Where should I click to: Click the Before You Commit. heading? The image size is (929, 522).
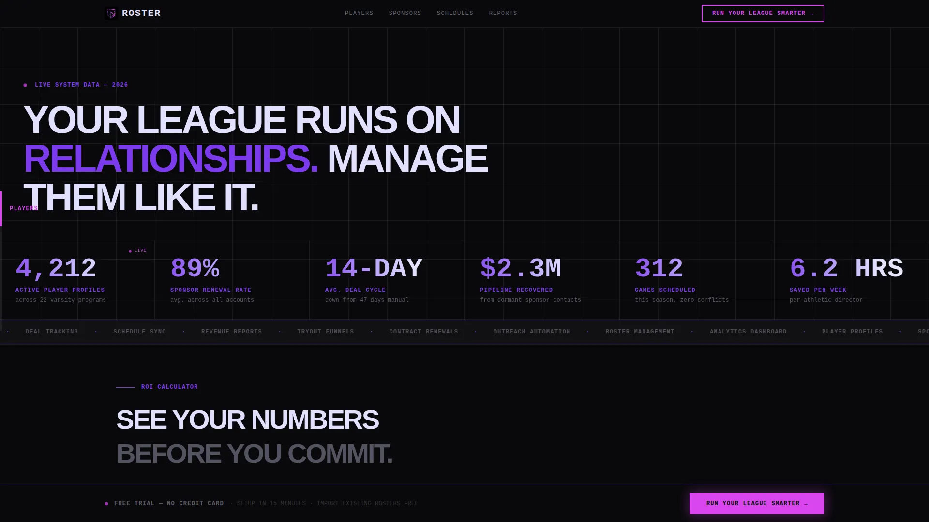click(254, 454)
